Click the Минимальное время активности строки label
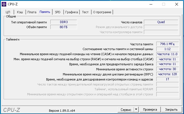 click(x=125, y=69)
